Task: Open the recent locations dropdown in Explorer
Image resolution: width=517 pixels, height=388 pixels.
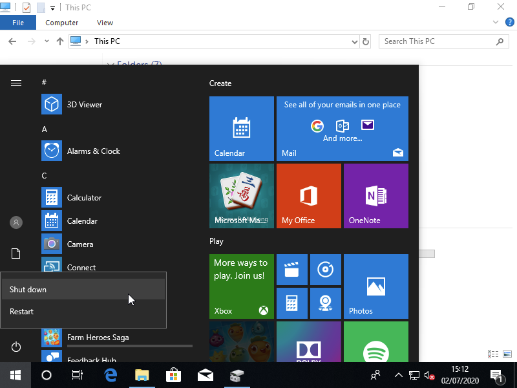Action: click(x=47, y=41)
